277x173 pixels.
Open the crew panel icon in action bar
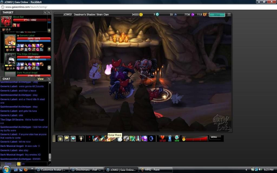(60, 138)
